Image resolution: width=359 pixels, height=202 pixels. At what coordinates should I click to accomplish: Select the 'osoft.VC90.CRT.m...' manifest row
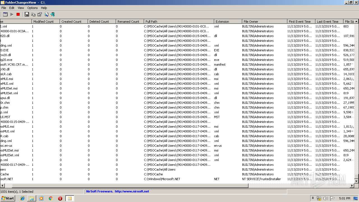pos(177,65)
